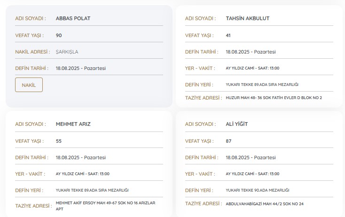Select the name ABBAS POLAT

coord(73,18)
